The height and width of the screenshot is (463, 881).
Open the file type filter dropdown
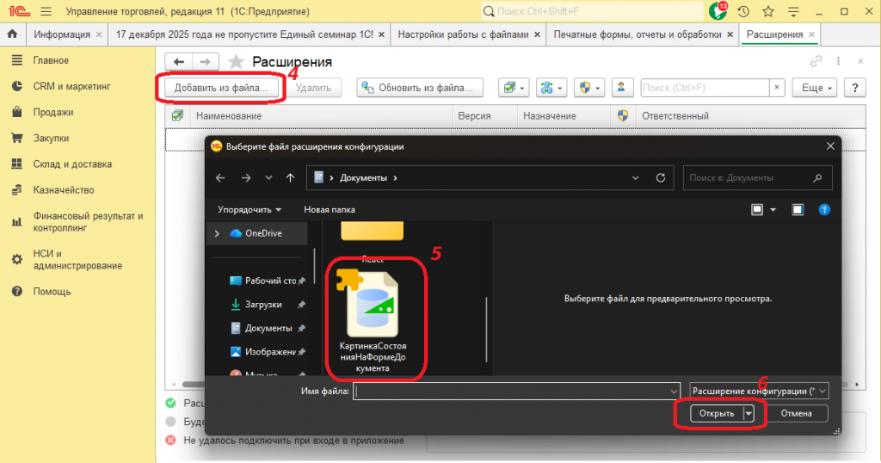pos(759,391)
